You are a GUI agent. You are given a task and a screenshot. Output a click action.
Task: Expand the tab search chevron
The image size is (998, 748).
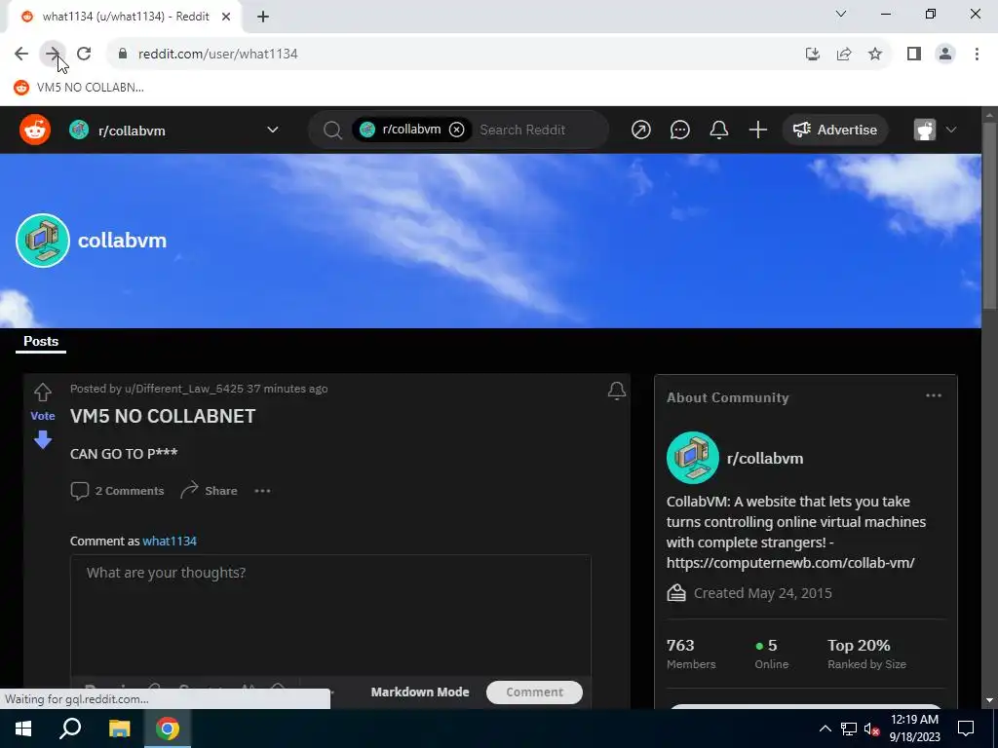[x=841, y=14]
